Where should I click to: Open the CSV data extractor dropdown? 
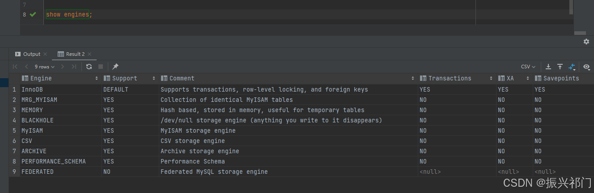click(528, 67)
